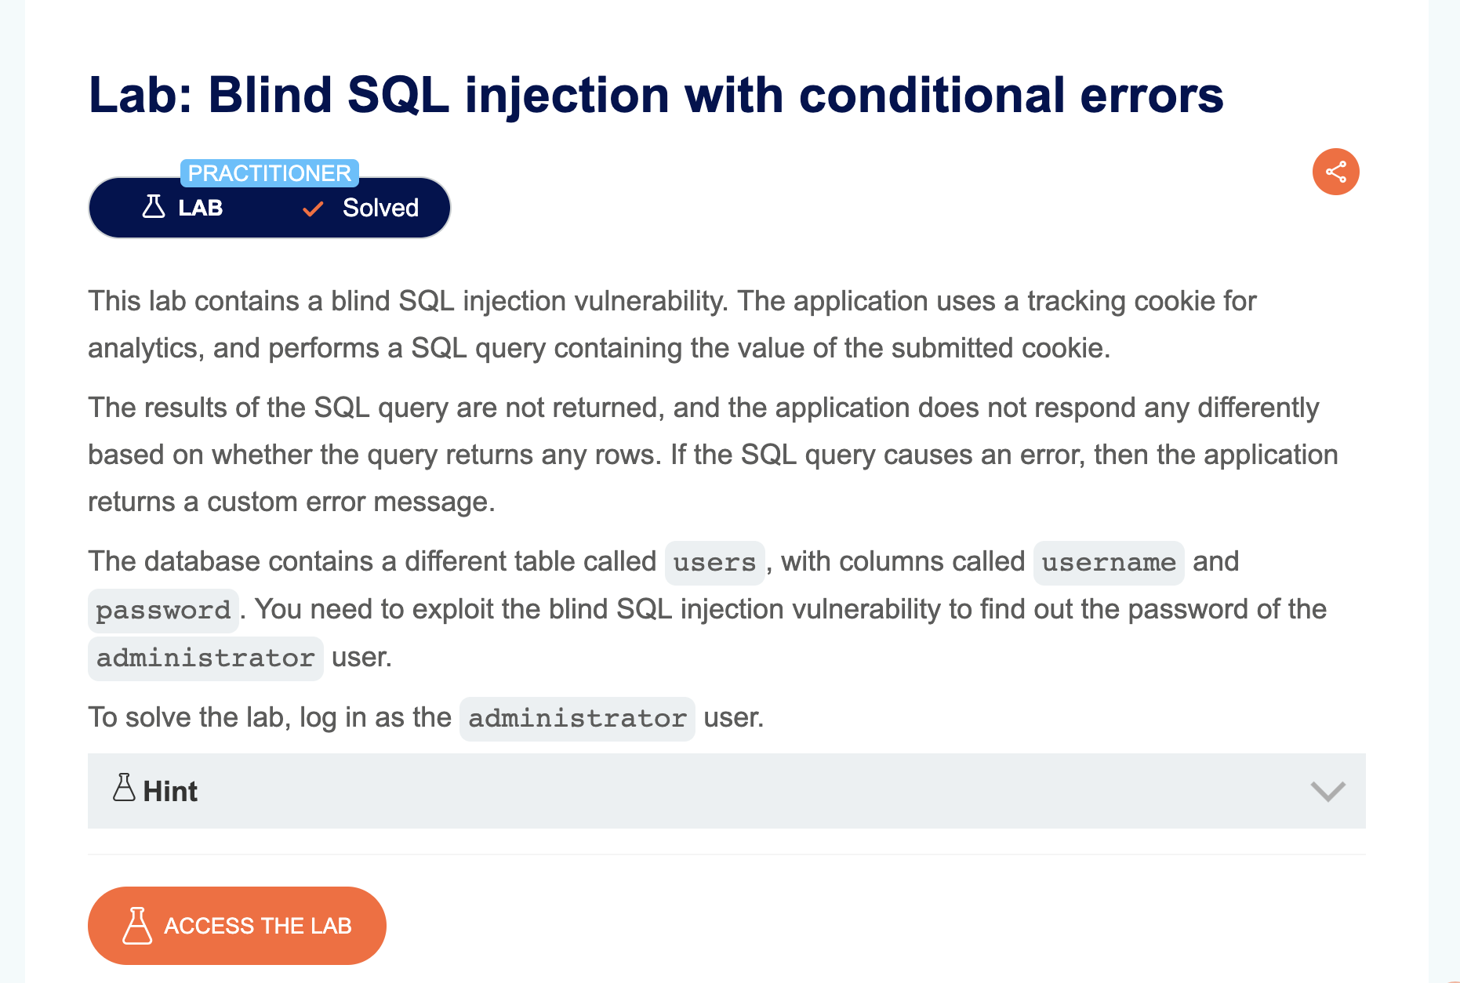Click the flask icon beside Hint

(x=124, y=787)
